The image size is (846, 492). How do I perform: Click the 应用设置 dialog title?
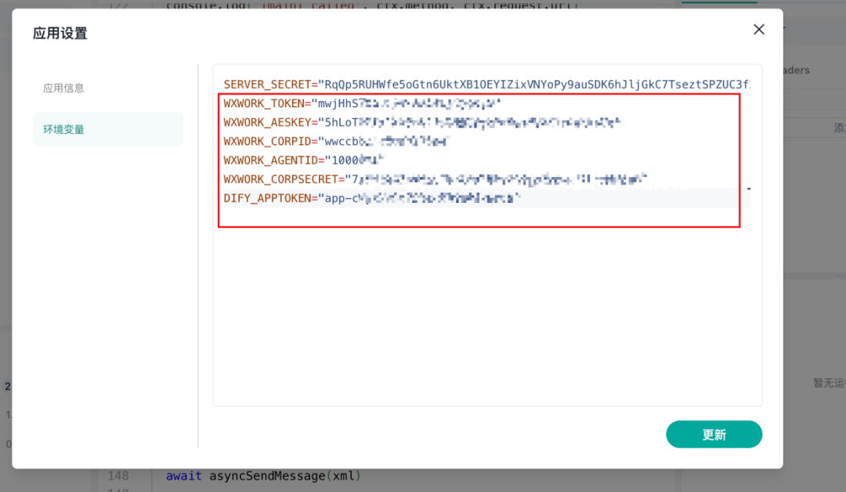(x=60, y=33)
